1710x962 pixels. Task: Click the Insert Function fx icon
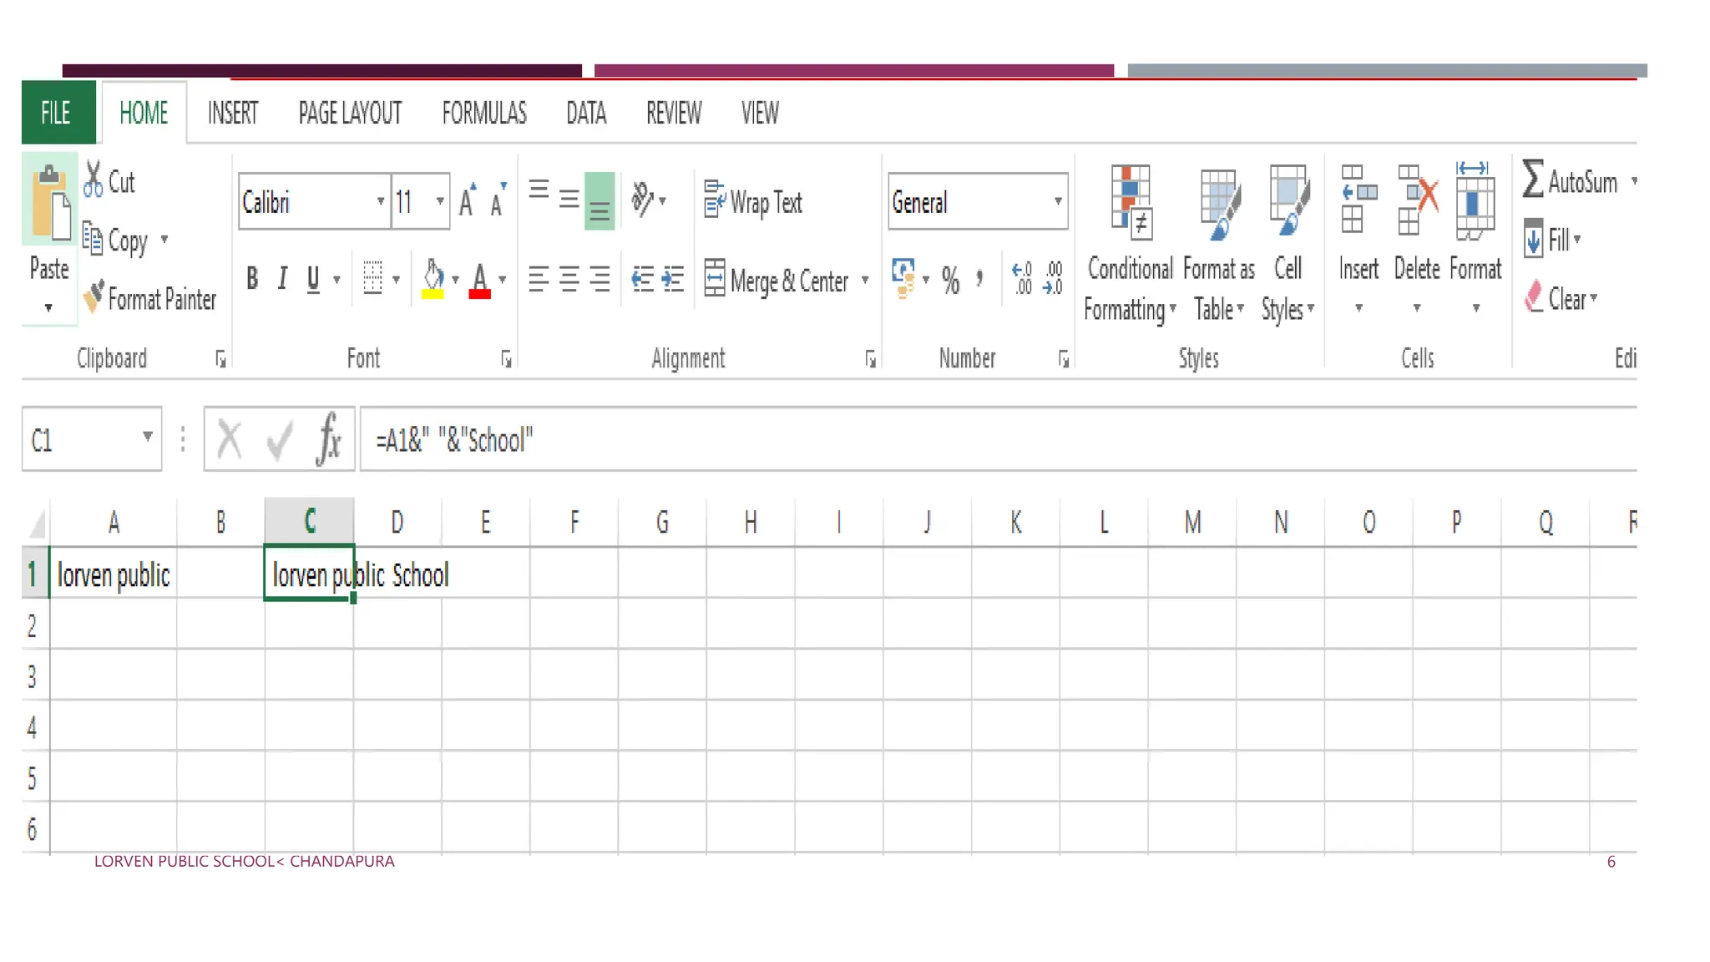point(328,438)
